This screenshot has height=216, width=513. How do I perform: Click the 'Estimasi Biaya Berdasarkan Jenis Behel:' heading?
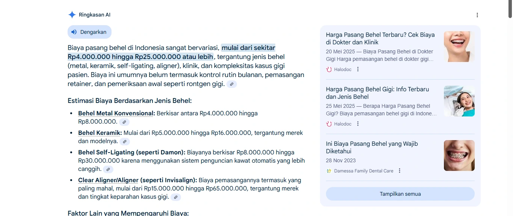(x=130, y=101)
